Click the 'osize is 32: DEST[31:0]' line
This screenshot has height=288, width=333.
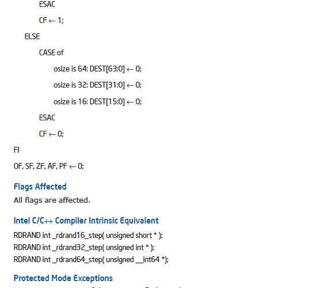tap(97, 85)
